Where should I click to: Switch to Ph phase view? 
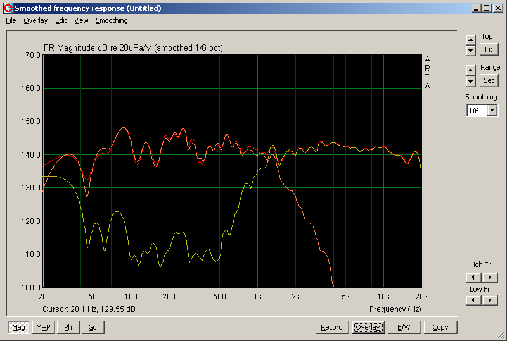point(68,327)
